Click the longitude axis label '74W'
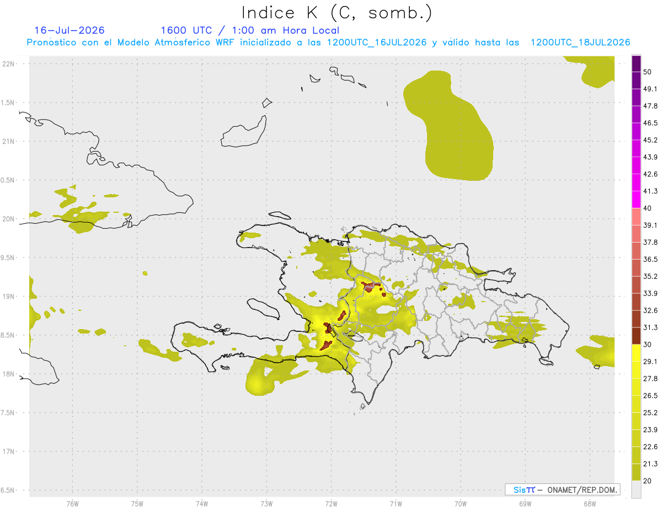 coord(202,504)
